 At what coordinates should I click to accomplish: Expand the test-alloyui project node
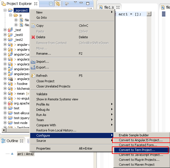[5, 113]
